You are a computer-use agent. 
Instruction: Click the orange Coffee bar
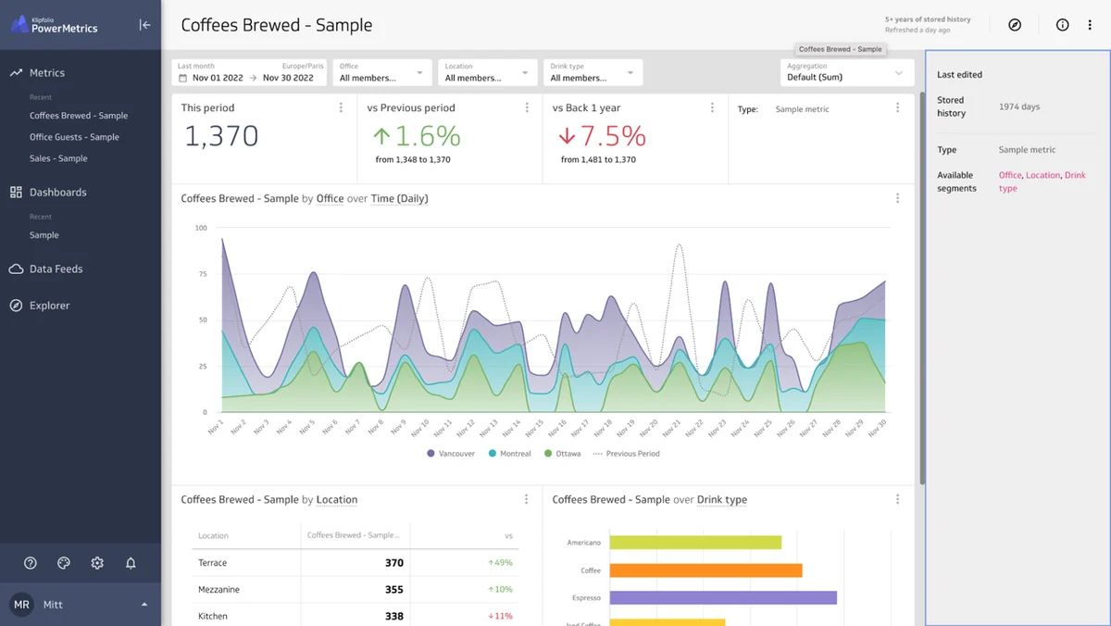[705, 570]
